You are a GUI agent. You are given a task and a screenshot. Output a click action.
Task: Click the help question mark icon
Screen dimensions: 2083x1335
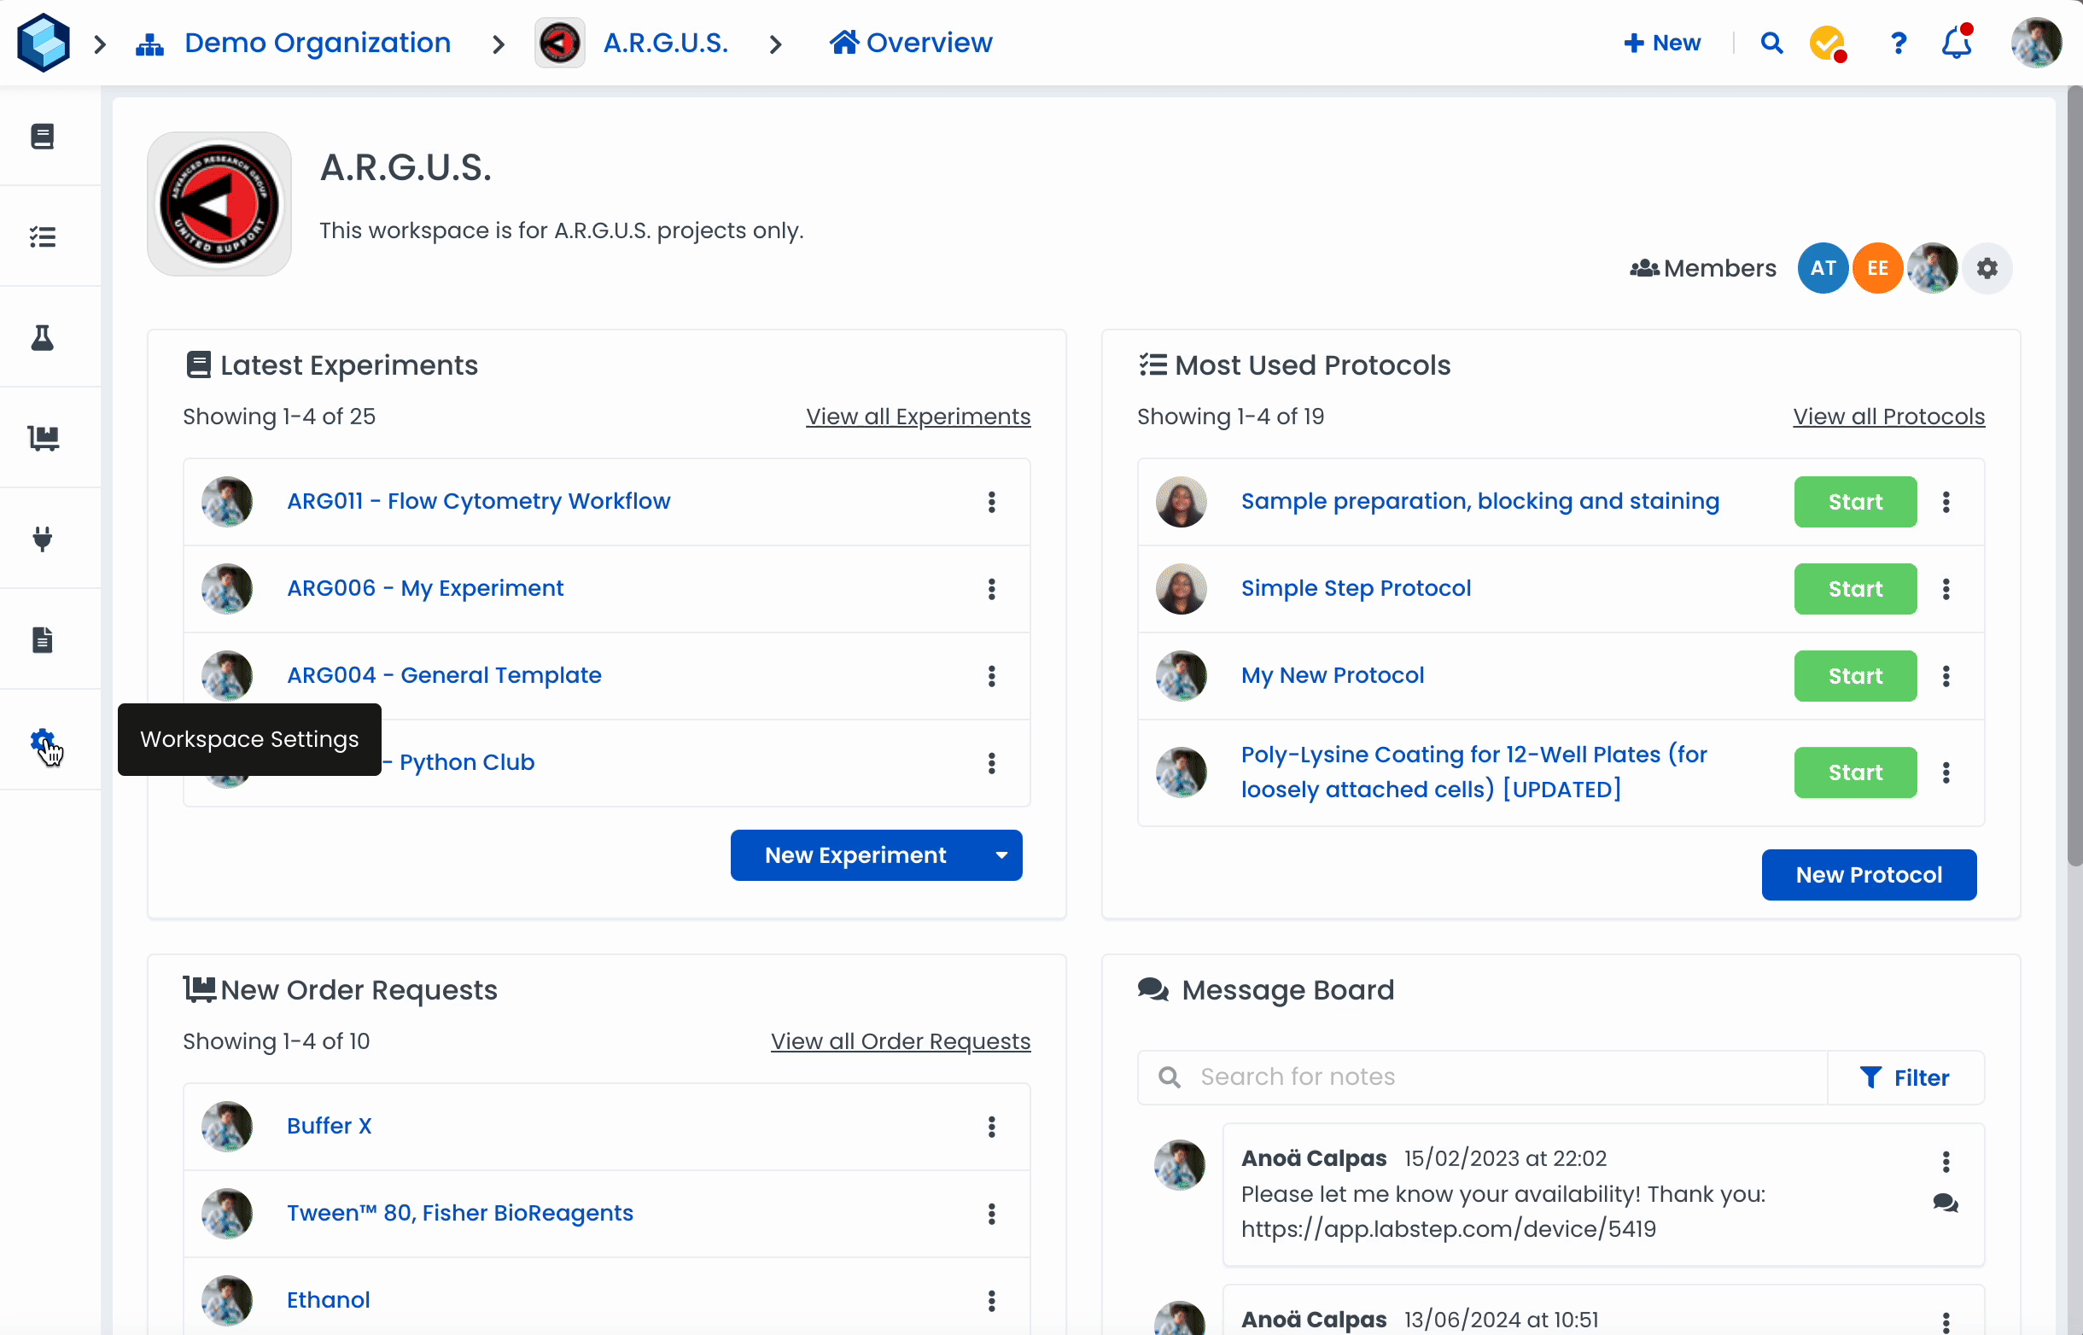coord(1899,43)
